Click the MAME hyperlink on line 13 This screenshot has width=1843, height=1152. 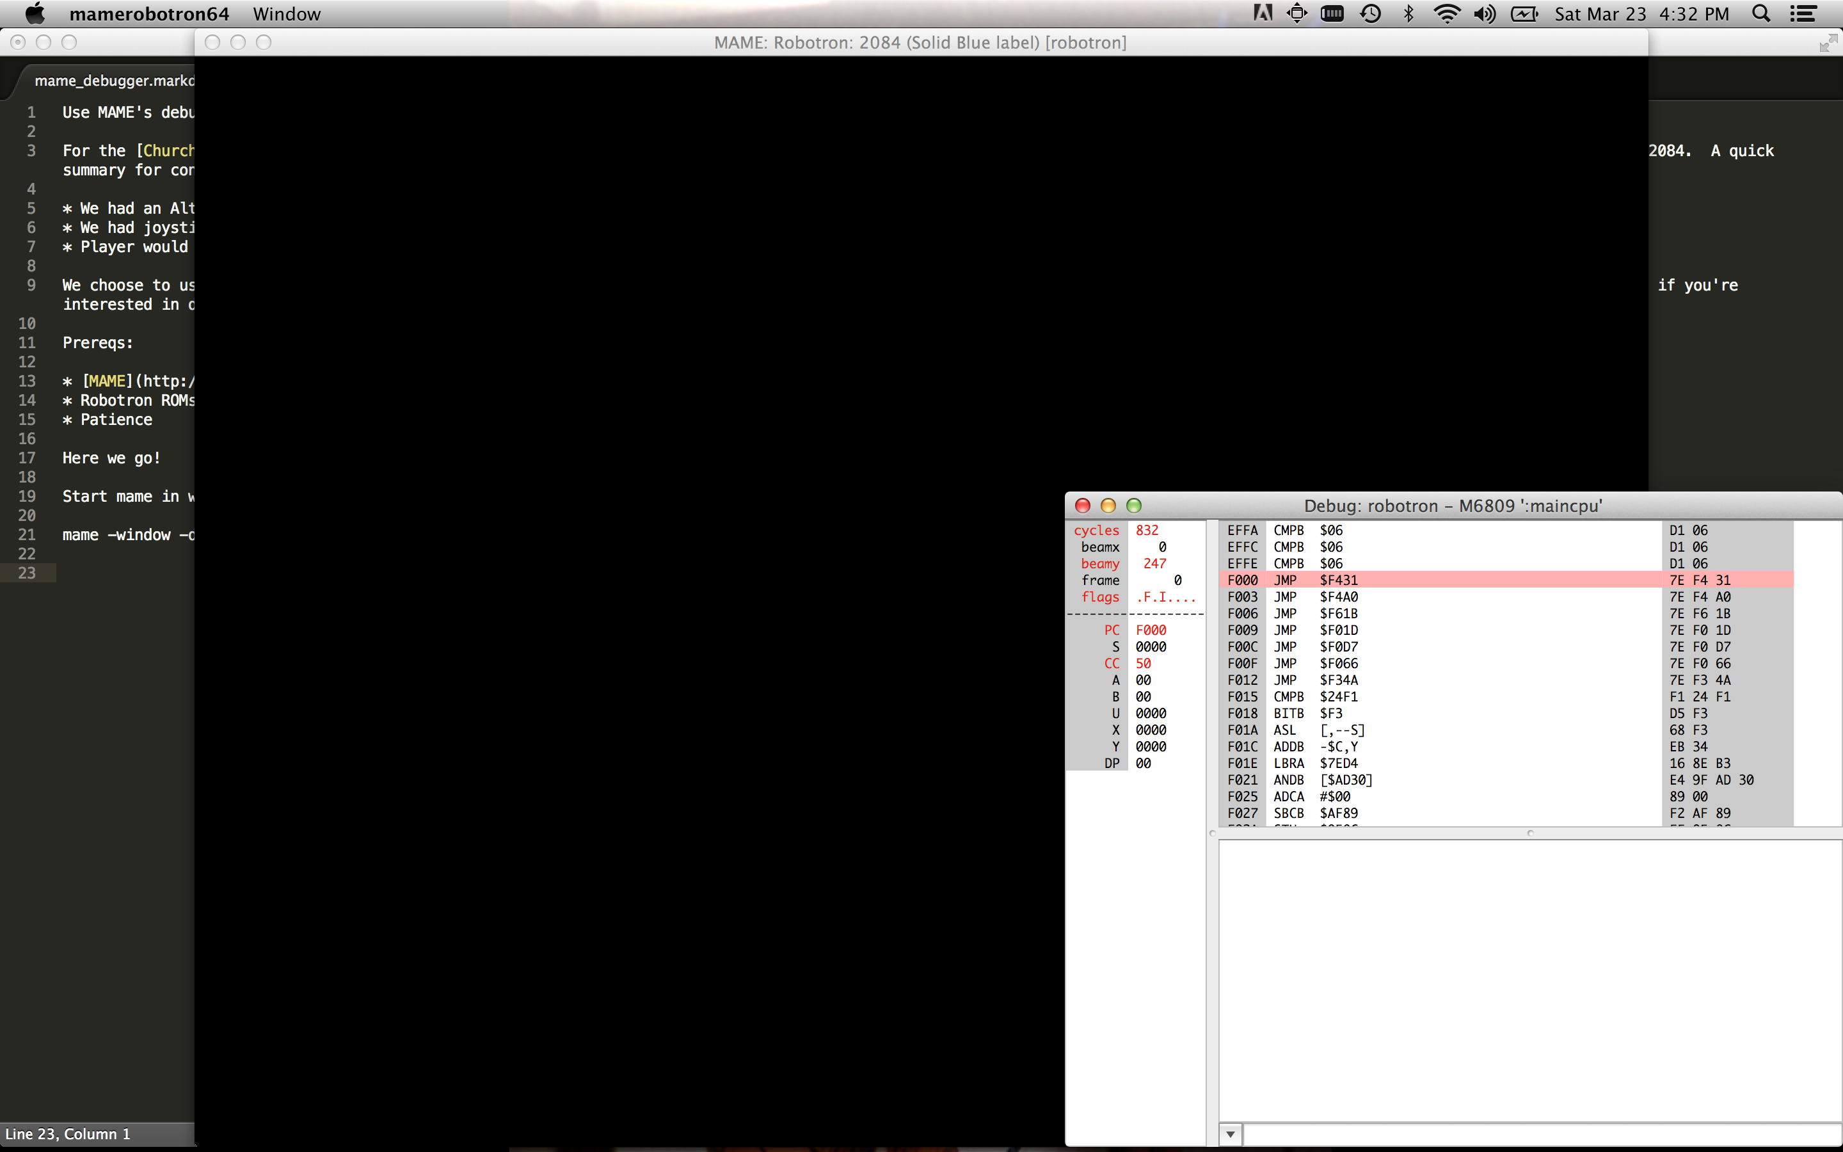click(x=107, y=380)
